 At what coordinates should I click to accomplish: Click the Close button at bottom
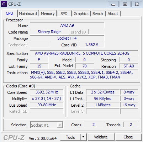pyautogui.click(x=128, y=137)
